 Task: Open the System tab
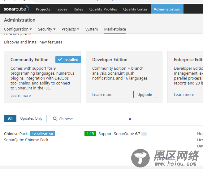pyautogui.click(x=92, y=29)
